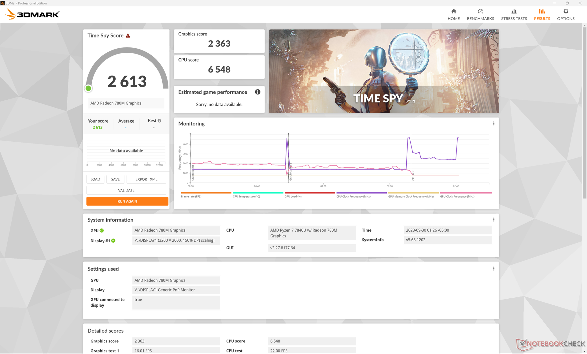
Task: Click the Time Spy banner image
Action: tap(384, 71)
